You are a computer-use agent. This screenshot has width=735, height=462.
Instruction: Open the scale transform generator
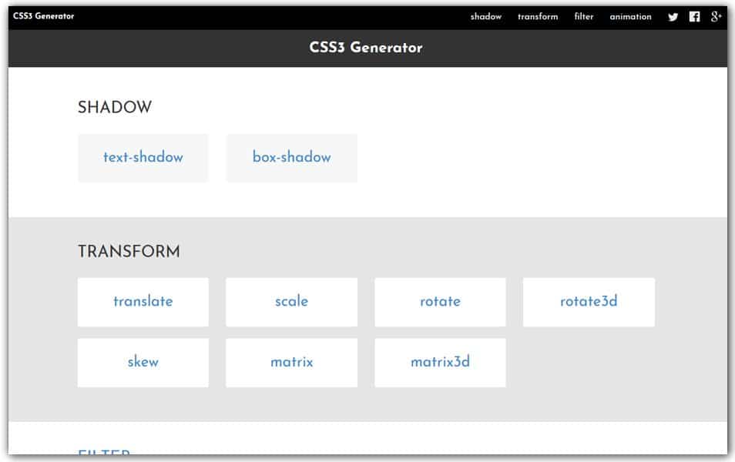[291, 302]
